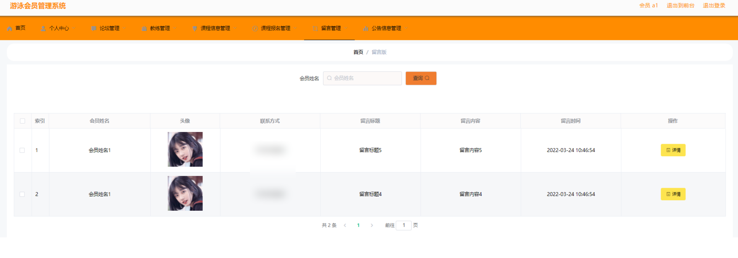Expand the 课程报名管理 dropdown arrow
This screenshot has width=738, height=258.
(x=296, y=28)
